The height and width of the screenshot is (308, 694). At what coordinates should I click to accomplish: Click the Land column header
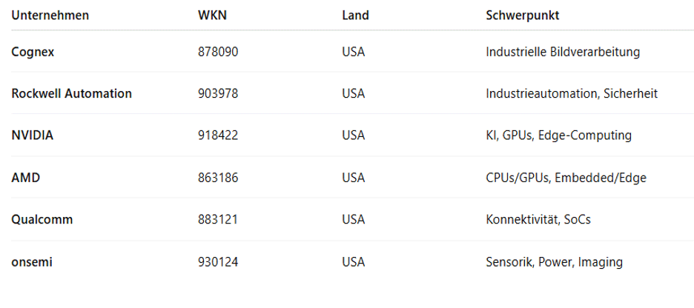(x=355, y=15)
